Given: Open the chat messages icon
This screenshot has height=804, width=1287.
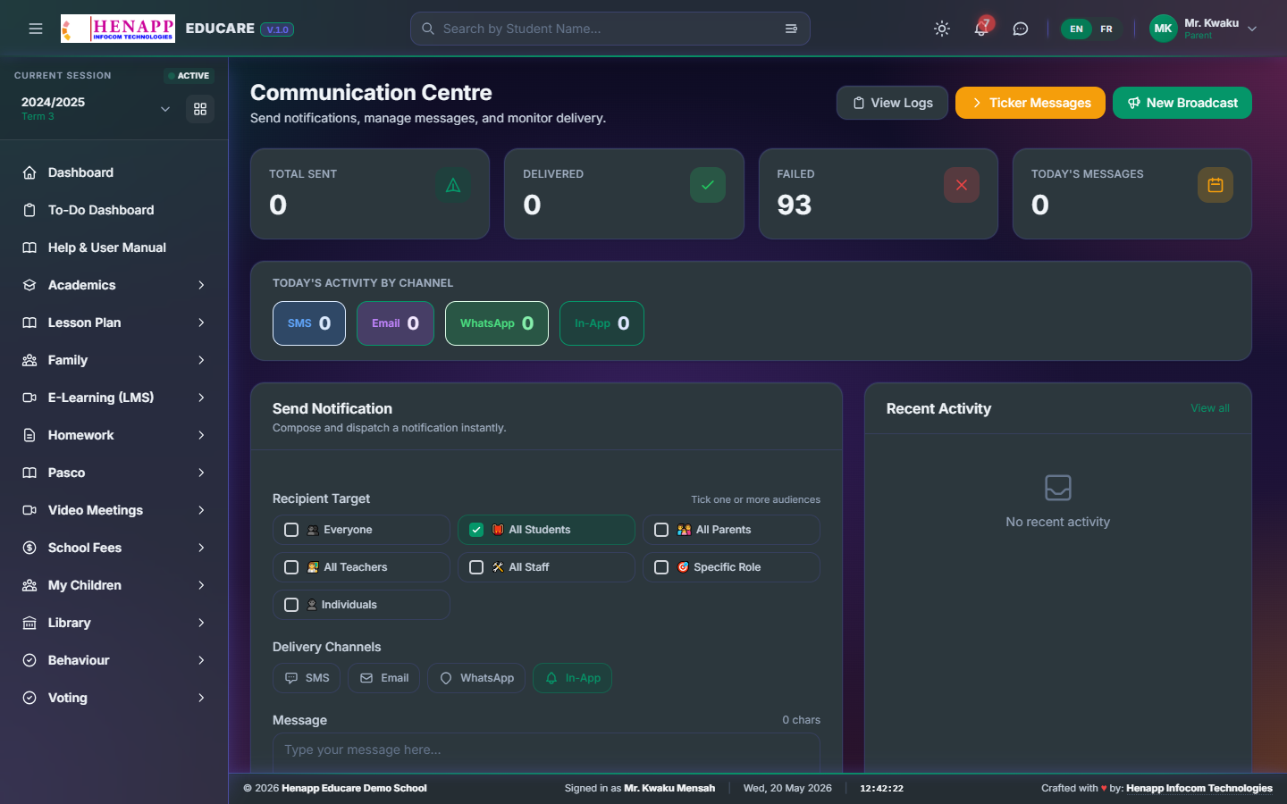Looking at the screenshot, I should pos(1021,29).
